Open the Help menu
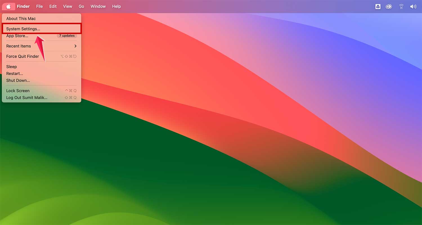This screenshot has height=225, width=422. pyautogui.click(x=116, y=6)
